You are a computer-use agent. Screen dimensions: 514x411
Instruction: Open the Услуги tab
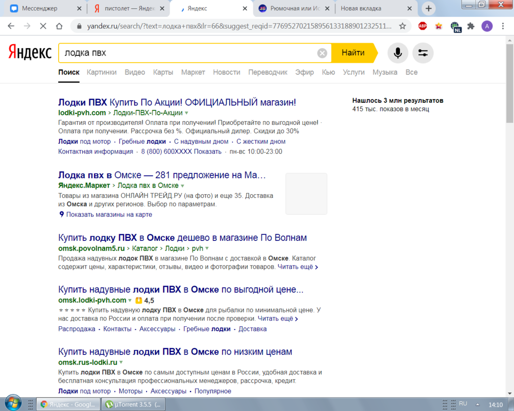pos(354,72)
